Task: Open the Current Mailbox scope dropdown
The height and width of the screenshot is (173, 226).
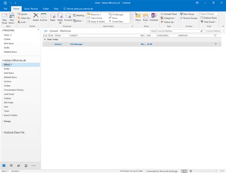Action: (x=215, y=31)
